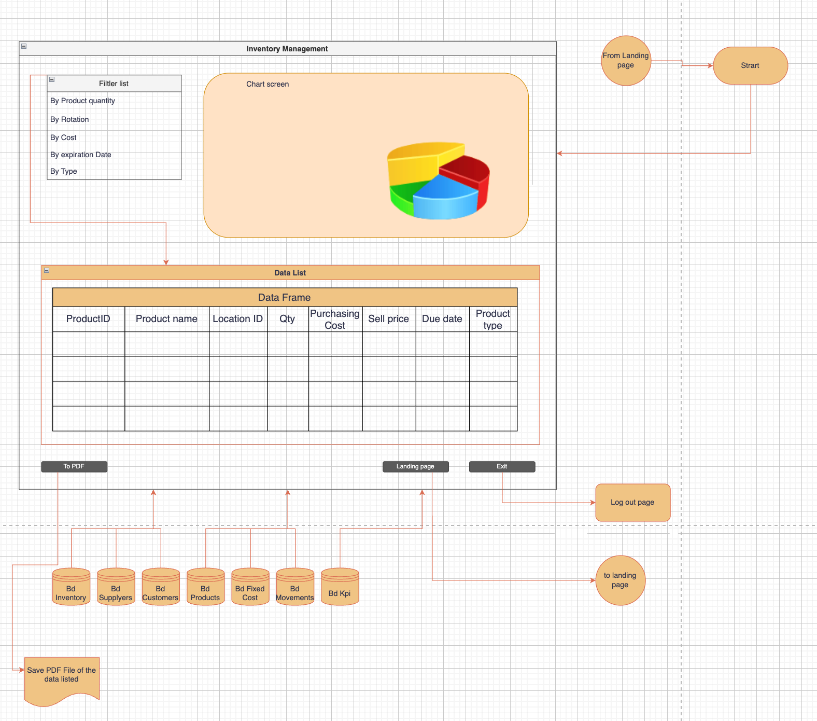Select the By Product quantity filter

(x=83, y=101)
